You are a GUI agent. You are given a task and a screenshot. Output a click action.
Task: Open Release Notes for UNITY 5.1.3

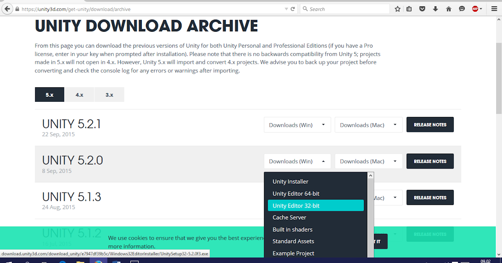(x=430, y=198)
